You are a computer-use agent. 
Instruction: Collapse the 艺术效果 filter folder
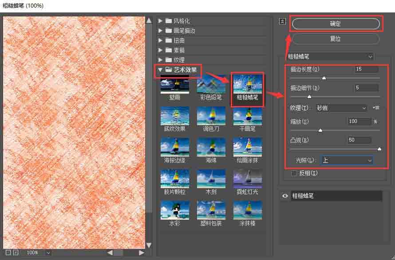[160, 70]
